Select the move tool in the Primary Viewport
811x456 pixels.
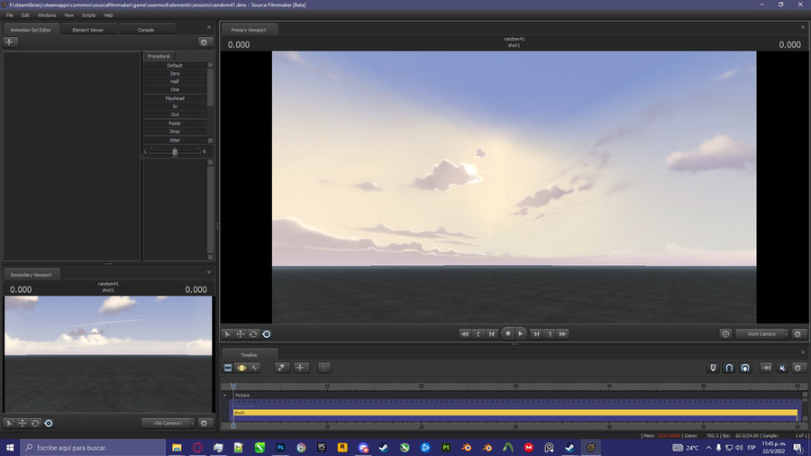point(241,333)
